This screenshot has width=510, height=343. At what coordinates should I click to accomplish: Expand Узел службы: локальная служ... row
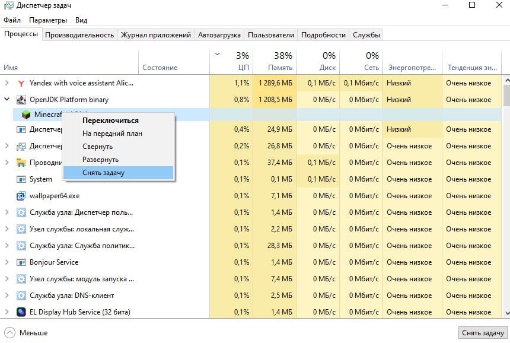click(7, 229)
